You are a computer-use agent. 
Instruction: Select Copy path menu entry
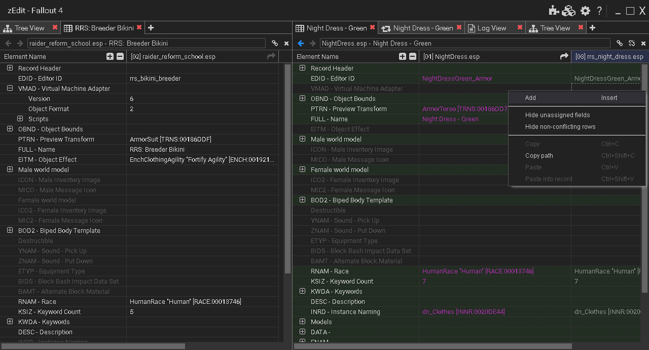coord(577,156)
